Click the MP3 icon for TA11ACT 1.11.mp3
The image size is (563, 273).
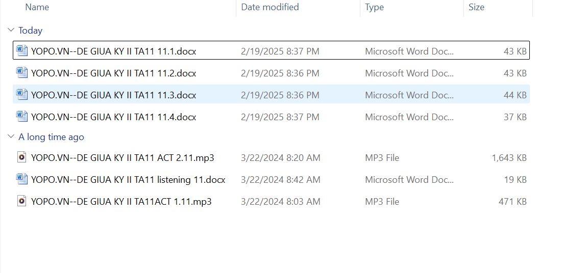click(21, 201)
